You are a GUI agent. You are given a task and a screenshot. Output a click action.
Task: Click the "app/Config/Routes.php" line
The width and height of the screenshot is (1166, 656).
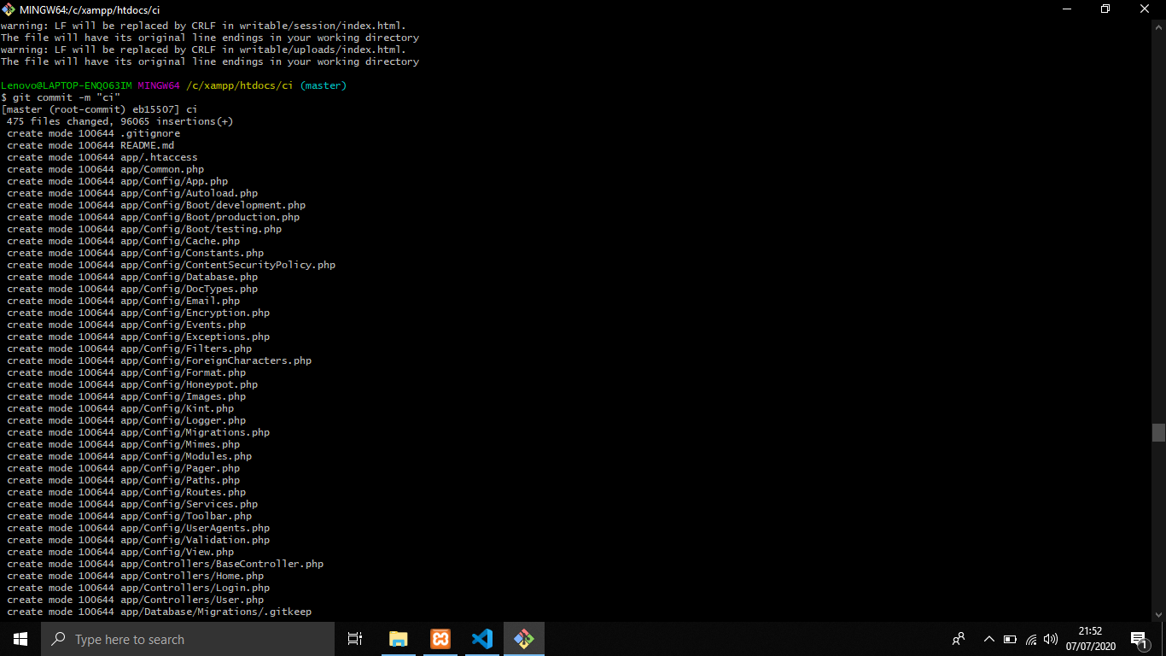(x=126, y=492)
